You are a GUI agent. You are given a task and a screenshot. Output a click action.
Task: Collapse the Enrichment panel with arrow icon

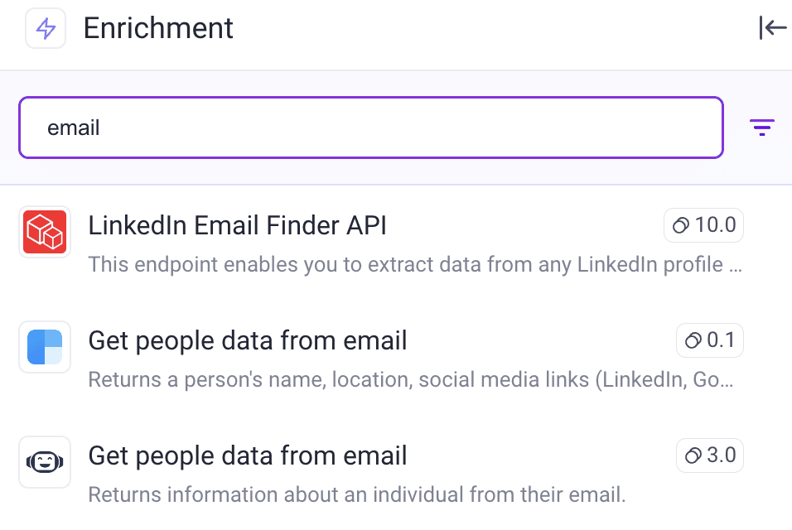pyautogui.click(x=773, y=28)
